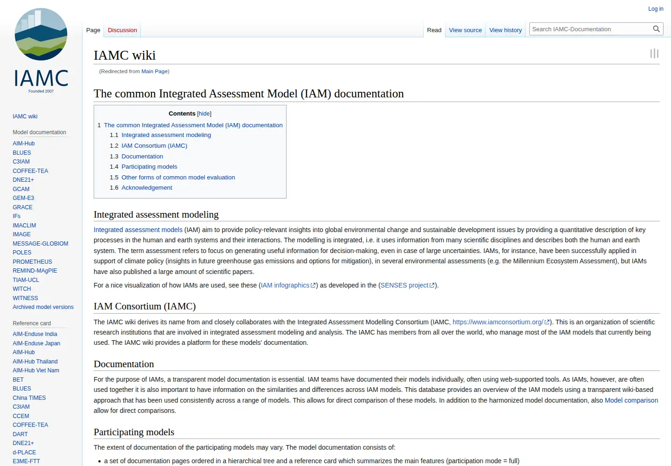Open the Model comparison link
The width and height of the screenshot is (671, 466).
coord(631,400)
